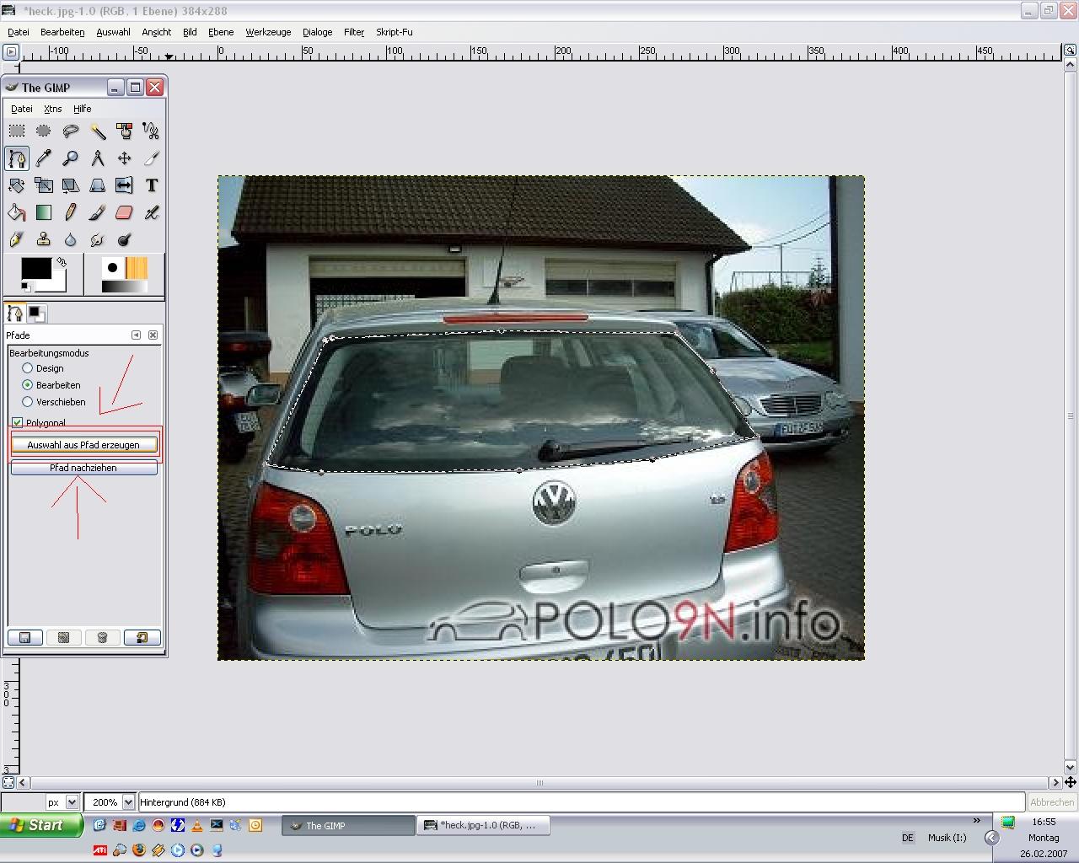
Task: Select the Bucket Fill tool
Action: coord(17,212)
